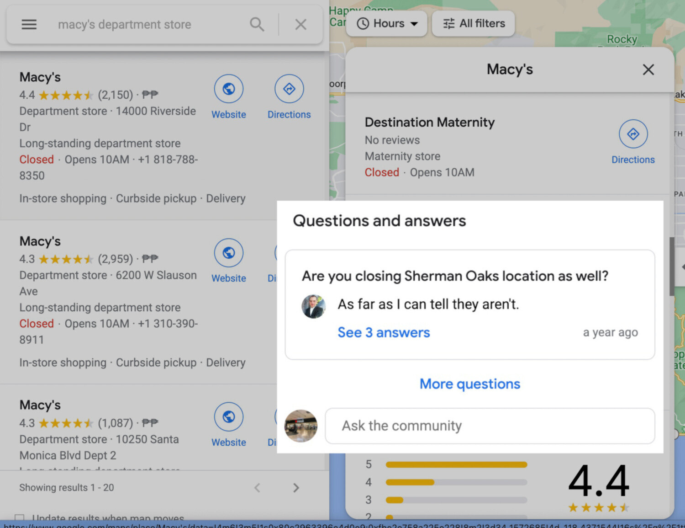The height and width of the screenshot is (528, 685).
Task: Go to next page of results
Action: pyautogui.click(x=296, y=488)
